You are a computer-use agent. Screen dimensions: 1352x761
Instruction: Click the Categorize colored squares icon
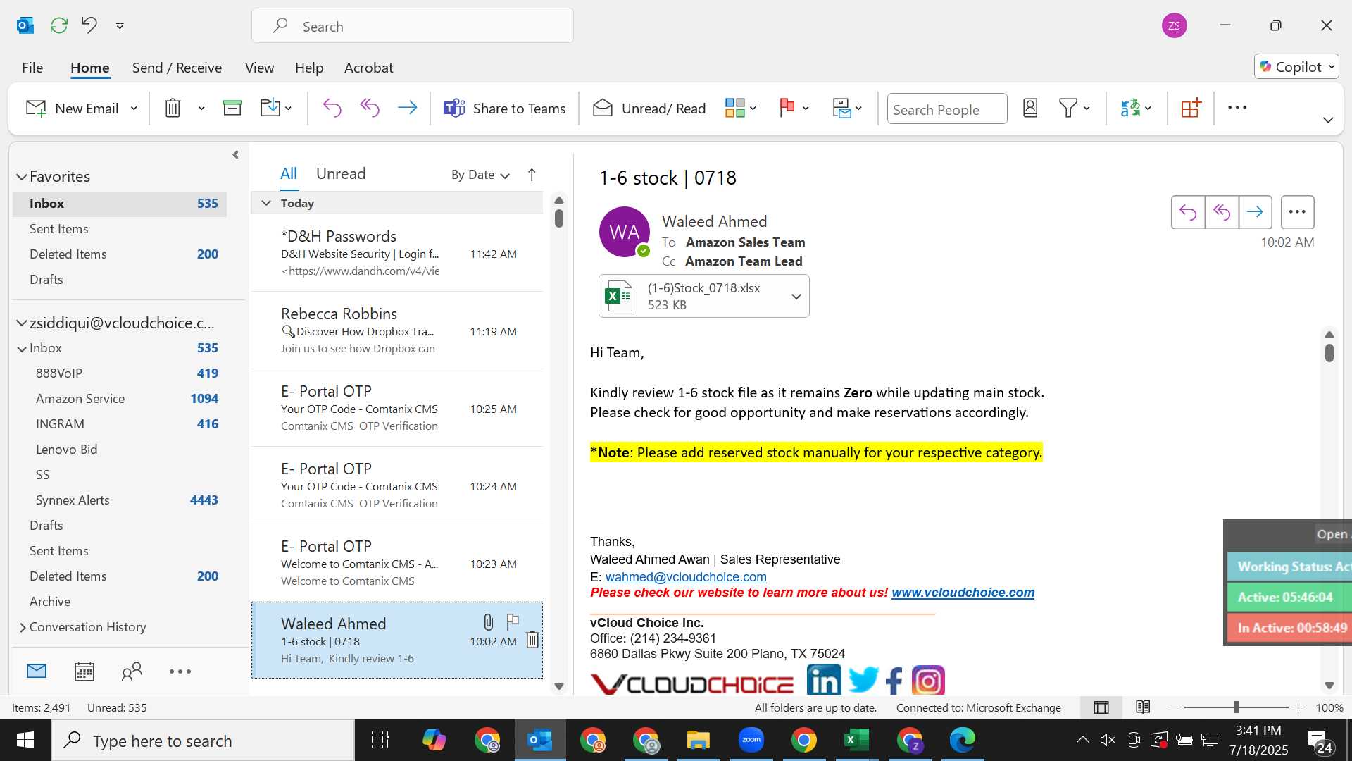[x=734, y=109]
